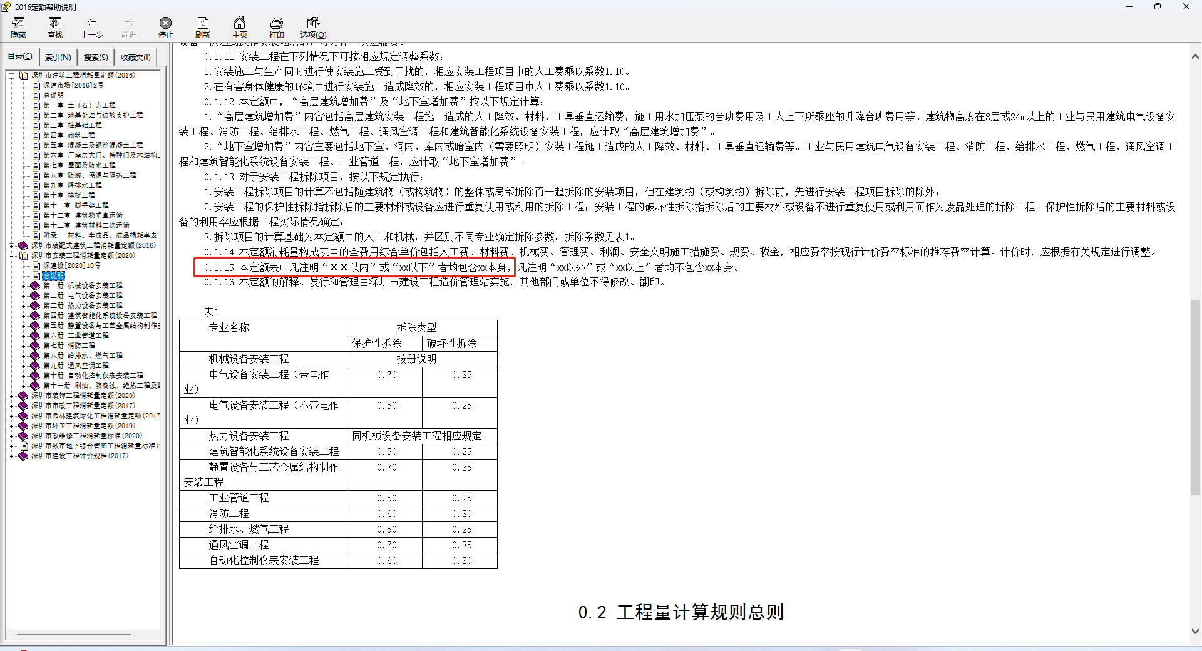Viewport: 1202px width, 651px height.
Task: Switch to the 搜索(S) tab
Action: (96, 57)
